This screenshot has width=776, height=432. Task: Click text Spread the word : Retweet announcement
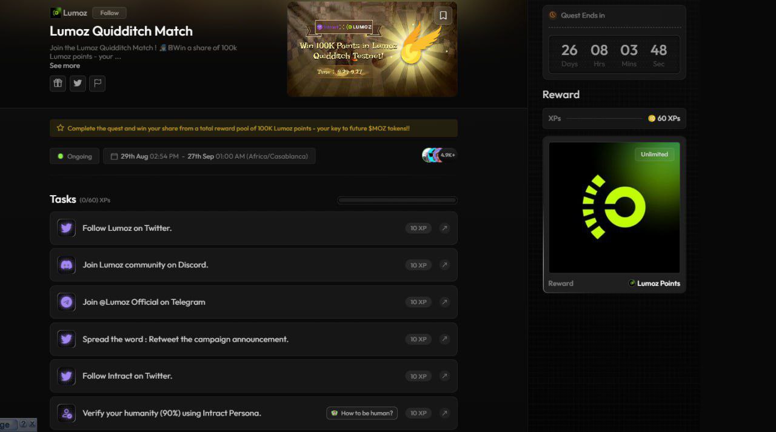(x=186, y=339)
